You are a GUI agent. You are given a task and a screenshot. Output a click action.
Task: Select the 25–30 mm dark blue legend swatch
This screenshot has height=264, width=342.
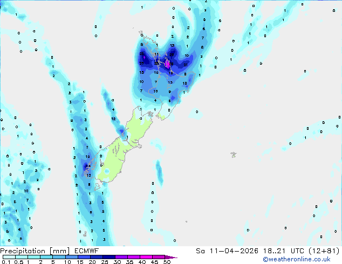point(109,257)
